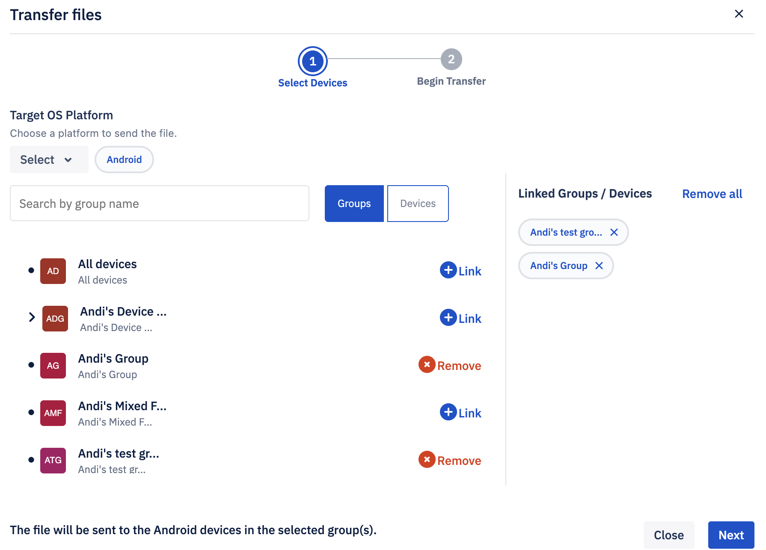
Task: Switch to the Groups tab
Action: [x=354, y=204]
